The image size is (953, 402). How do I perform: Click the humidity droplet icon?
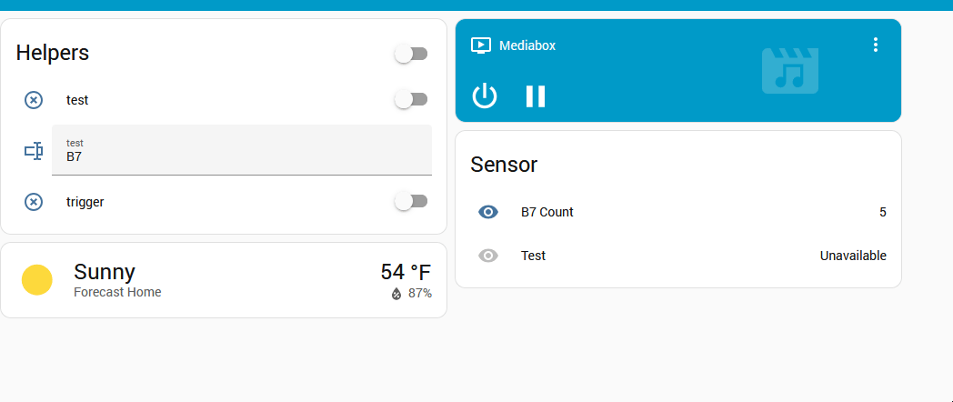396,294
